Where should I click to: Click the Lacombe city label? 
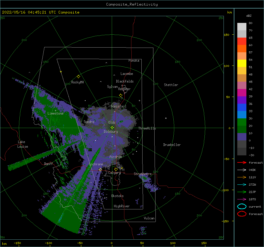point(127,74)
